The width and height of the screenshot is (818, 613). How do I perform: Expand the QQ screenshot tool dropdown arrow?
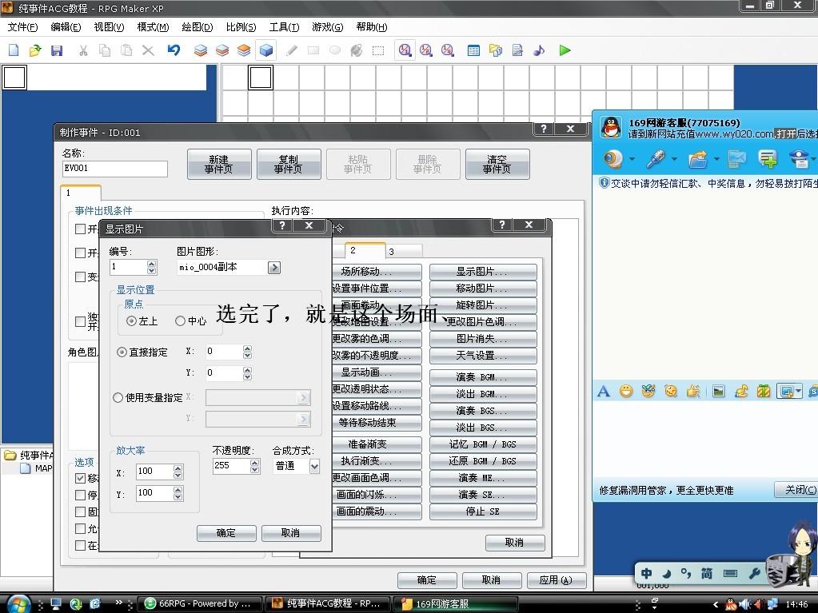(798, 391)
